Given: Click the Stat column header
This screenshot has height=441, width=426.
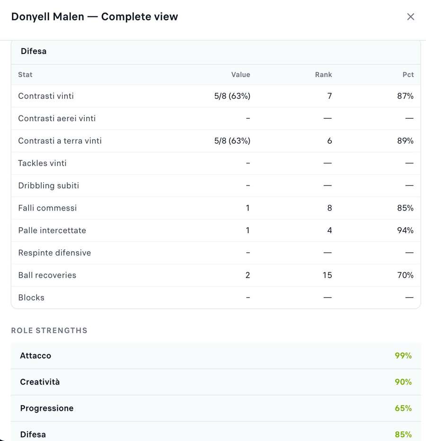Looking at the screenshot, I should (26, 75).
